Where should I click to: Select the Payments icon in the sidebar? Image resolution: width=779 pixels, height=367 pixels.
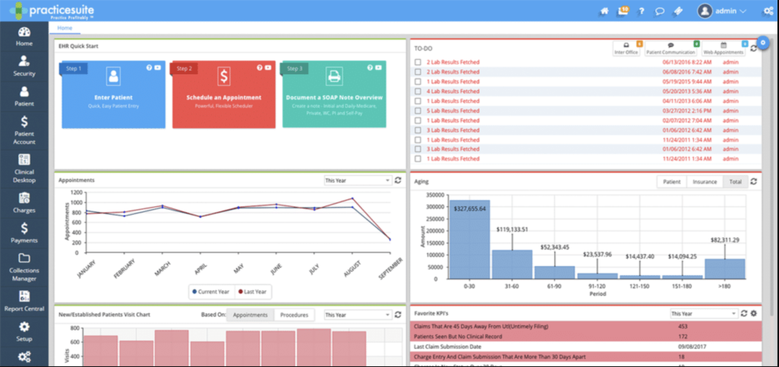click(24, 233)
